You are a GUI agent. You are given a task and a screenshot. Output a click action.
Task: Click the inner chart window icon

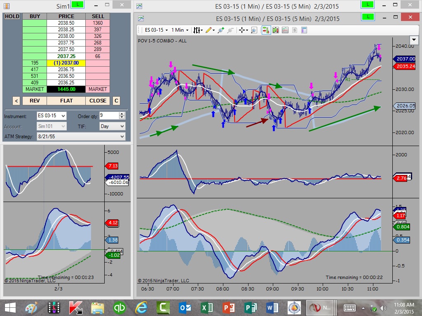141,18
